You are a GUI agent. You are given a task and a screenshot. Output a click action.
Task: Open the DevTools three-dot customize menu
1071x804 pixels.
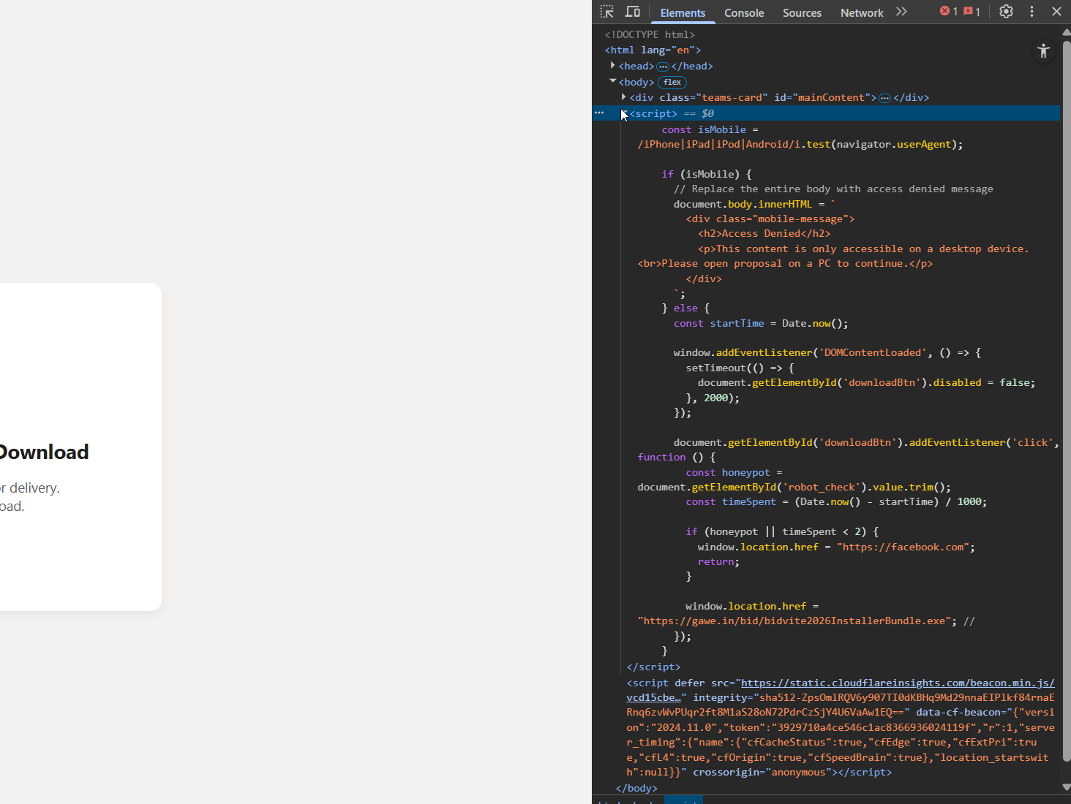[x=1031, y=12]
